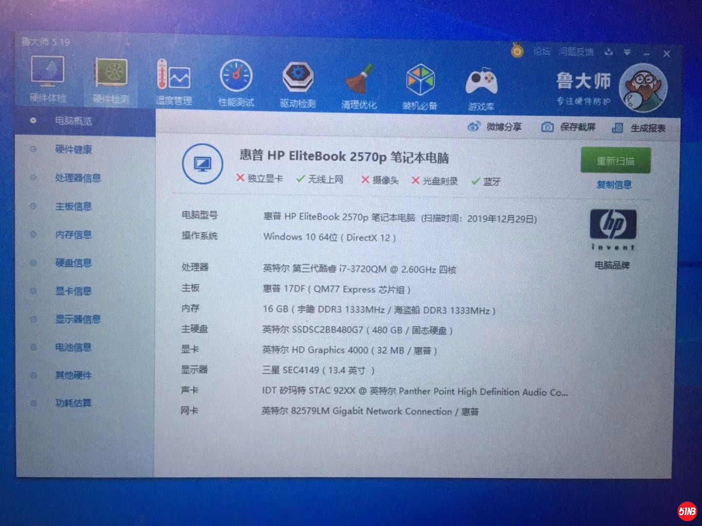Image resolution: width=702 pixels, height=526 pixels.
Task: Select 硬件健康 in the sidebar
Action: tap(73, 150)
